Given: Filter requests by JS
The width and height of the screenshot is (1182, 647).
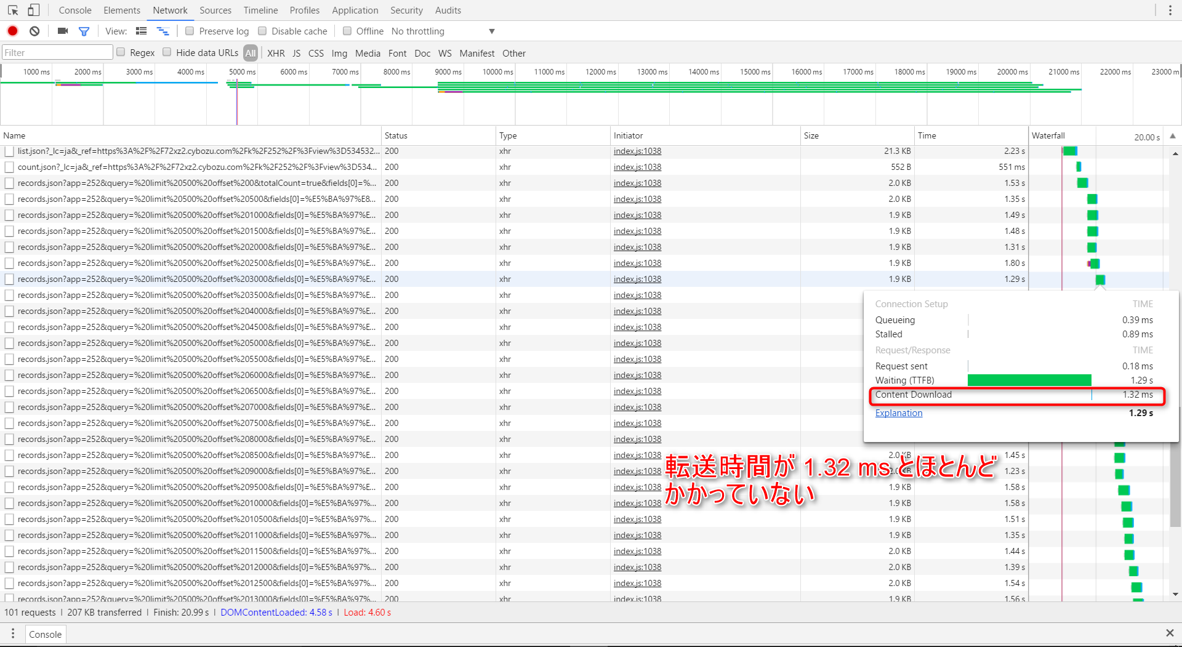Looking at the screenshot, I should (297, 54).
